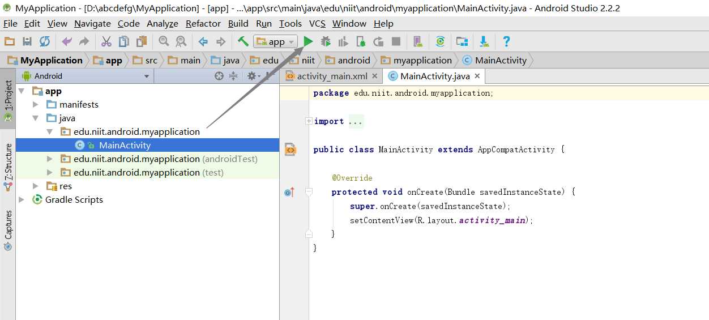Open the Analyze menu

coord(163,23)
